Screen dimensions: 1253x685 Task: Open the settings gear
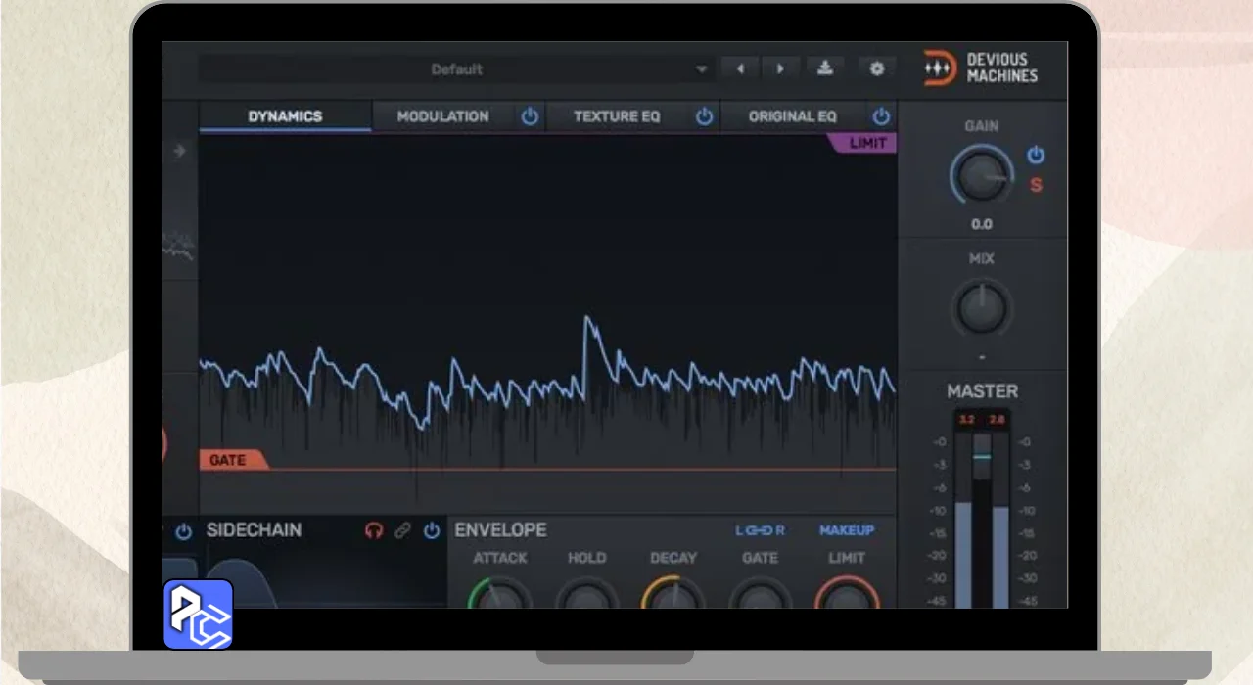point(877,68)
